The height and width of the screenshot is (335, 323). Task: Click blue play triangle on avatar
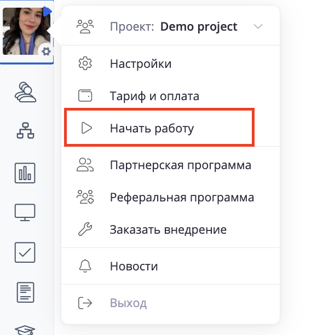pyautogui.click(x=48, y=11)
